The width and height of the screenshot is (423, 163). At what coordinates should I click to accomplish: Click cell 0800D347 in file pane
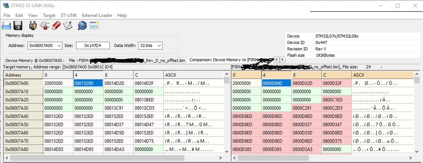pyautogui.click(x=337, y=125)
